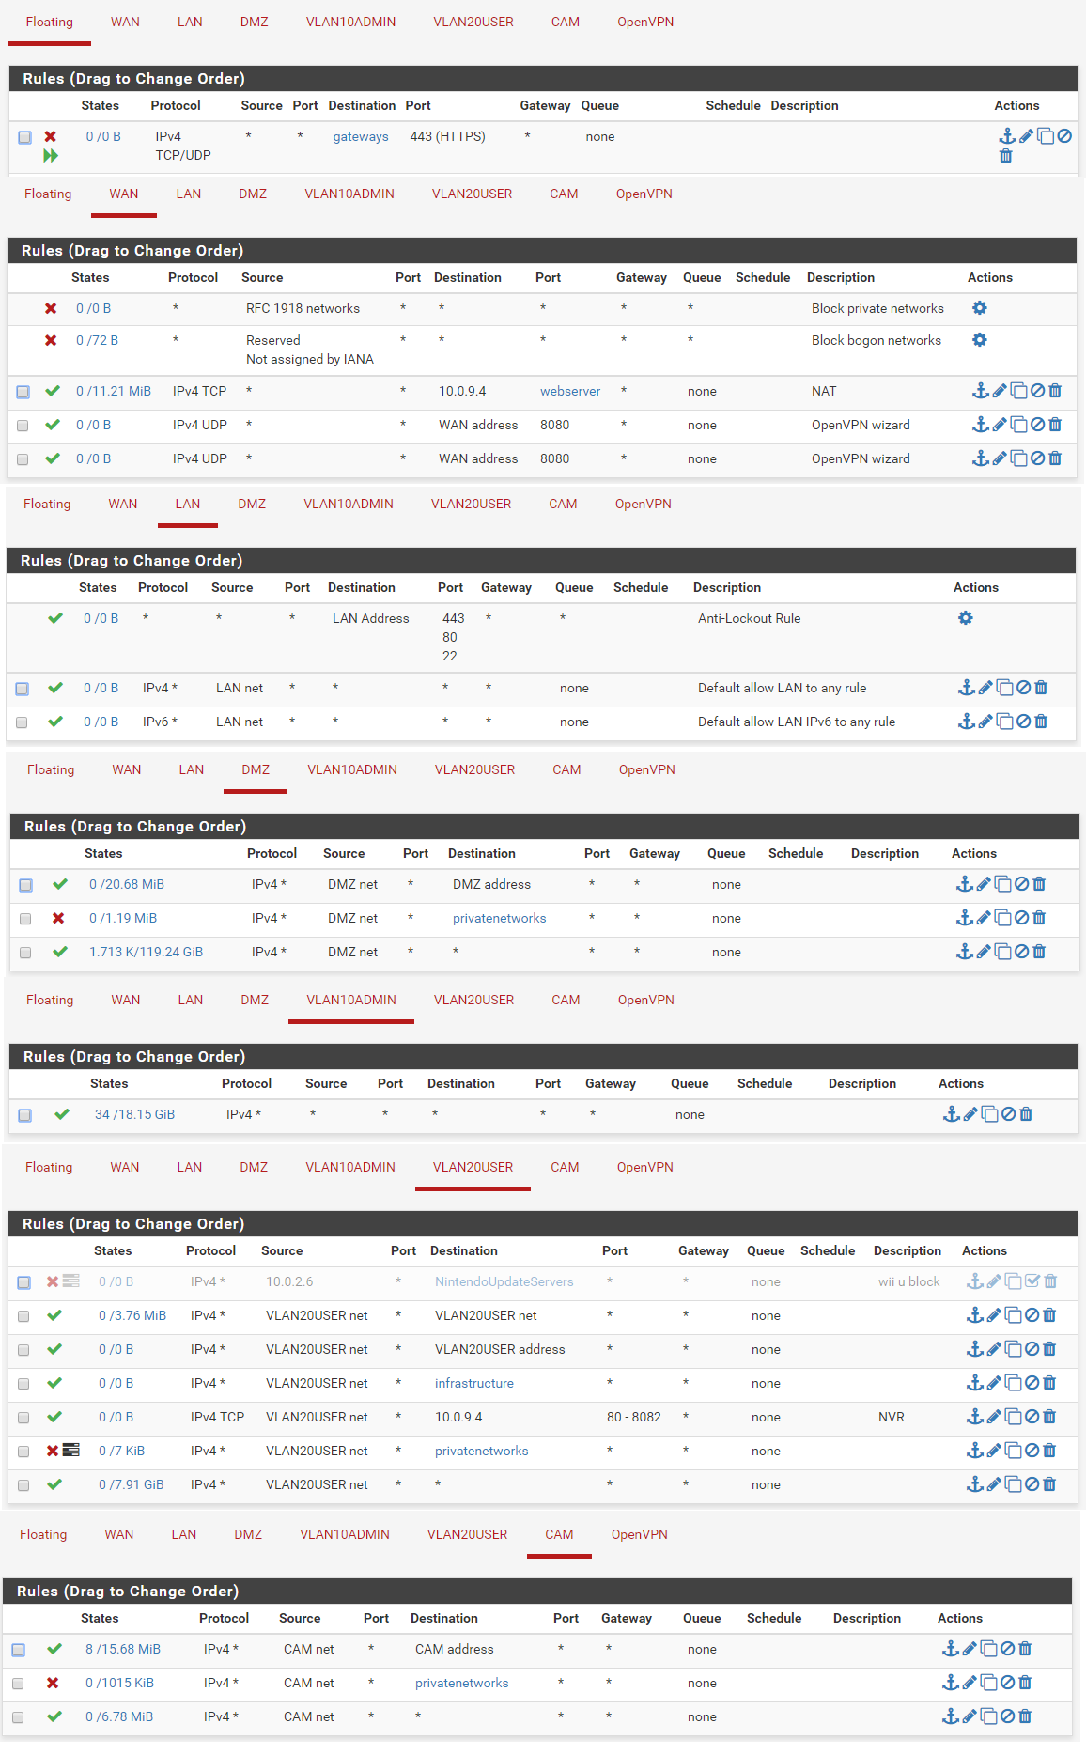1086x1755 pixels.
Task: Click the 0 /72 B bogon states link
Action: pos(97,340)
